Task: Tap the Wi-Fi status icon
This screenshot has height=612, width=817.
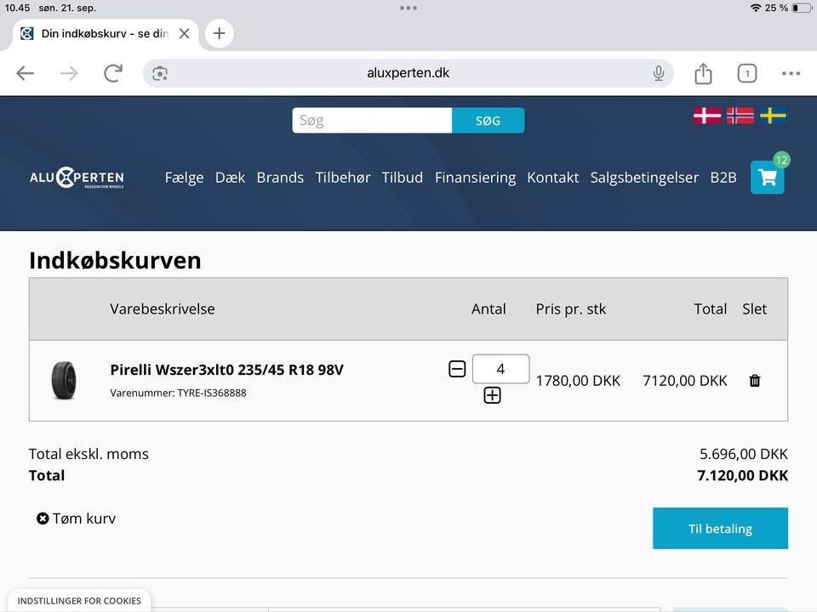Action: (756, 8)
